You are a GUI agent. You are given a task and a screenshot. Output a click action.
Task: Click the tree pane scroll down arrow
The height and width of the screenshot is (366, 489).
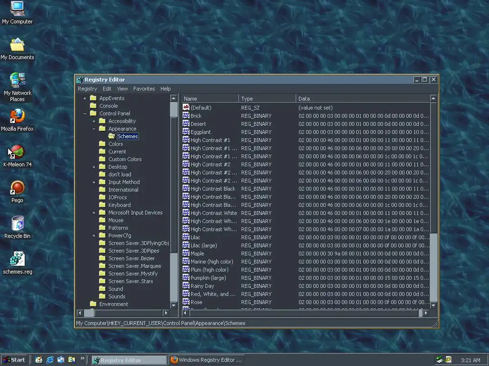coord(174,305)
